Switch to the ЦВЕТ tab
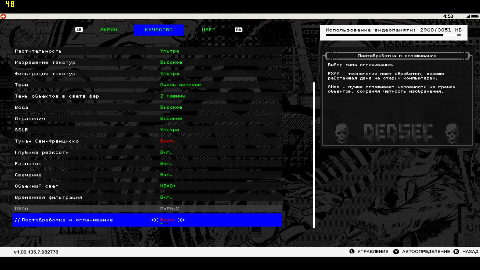Image resolution: width=480 pixels, height=270 pixels. (x=208, y=30)
